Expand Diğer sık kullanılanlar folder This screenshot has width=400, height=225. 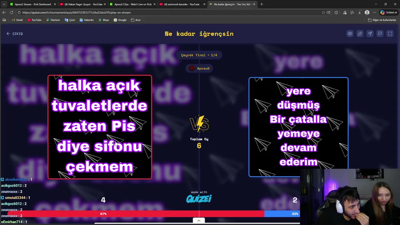point(382,20)
